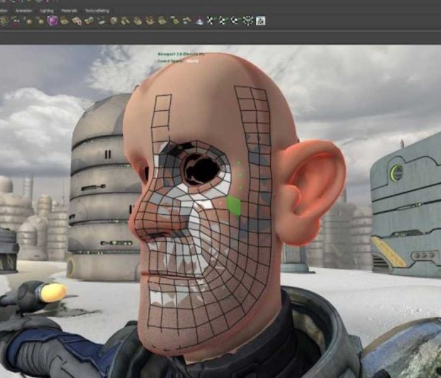441x378 pixels.
Task: Click the purple cube shelf icon
Action: tap(53, 21)
